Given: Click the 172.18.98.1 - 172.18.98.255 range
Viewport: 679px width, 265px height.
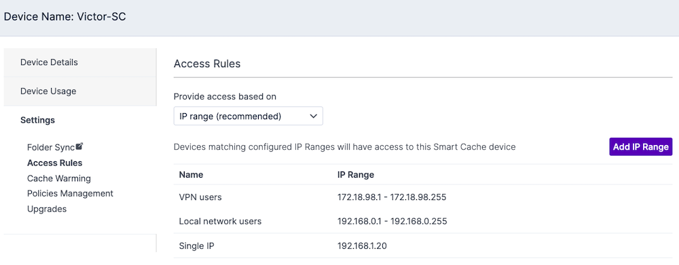Looking at the screenshot, I should (x=392, y=197).
